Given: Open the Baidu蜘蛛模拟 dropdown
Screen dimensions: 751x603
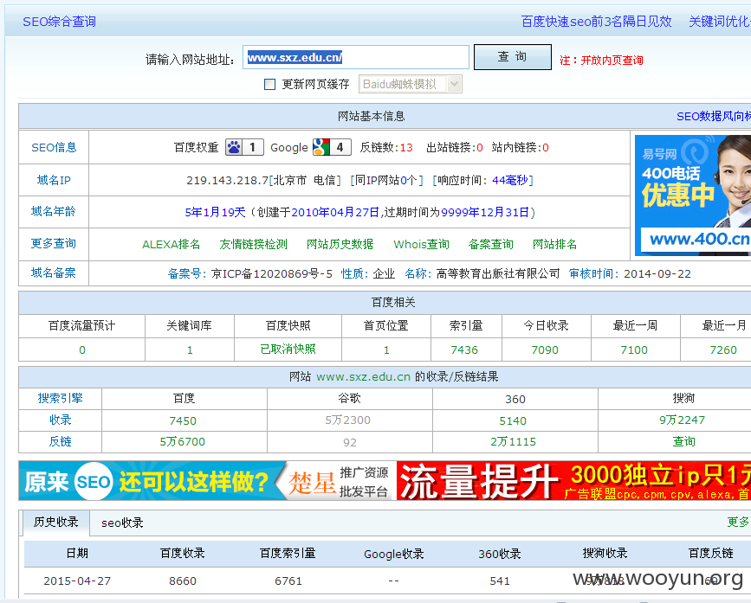Looking at the screenshot, I should (x=411, y=84).
